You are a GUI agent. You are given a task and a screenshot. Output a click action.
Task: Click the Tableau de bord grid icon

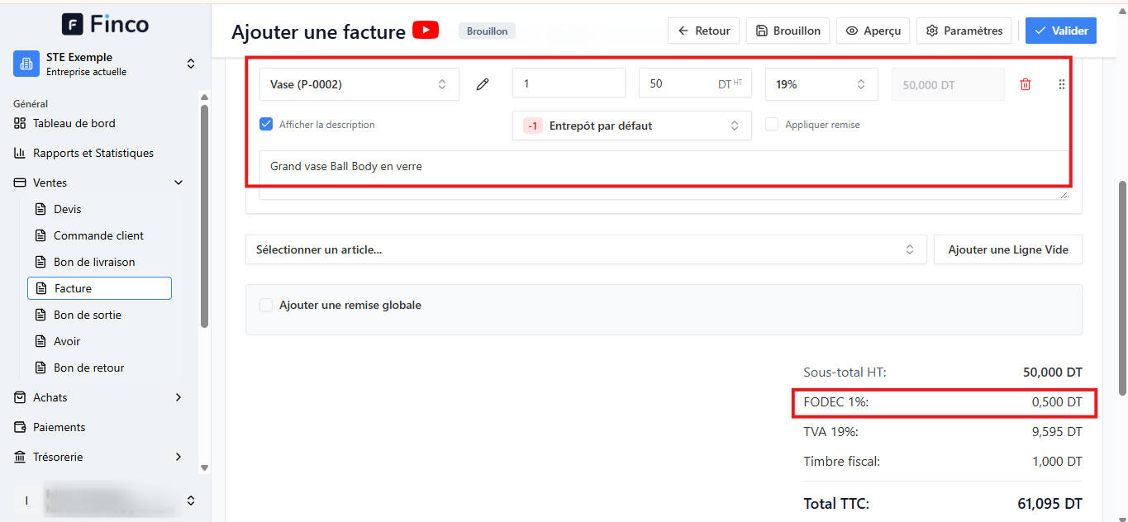click(x=21, y=123)
